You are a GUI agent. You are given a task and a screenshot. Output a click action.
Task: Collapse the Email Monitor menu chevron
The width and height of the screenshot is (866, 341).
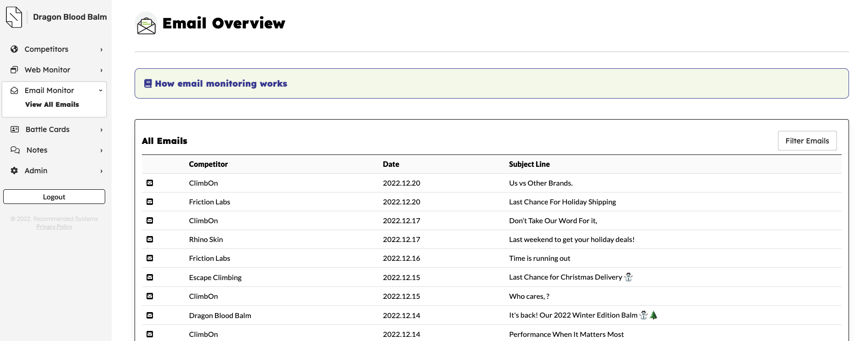101,90
